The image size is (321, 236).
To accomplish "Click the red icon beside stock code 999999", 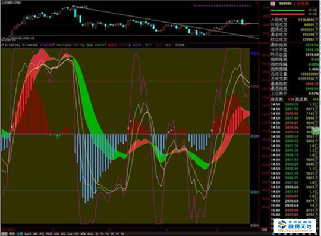I will point(273,4).
